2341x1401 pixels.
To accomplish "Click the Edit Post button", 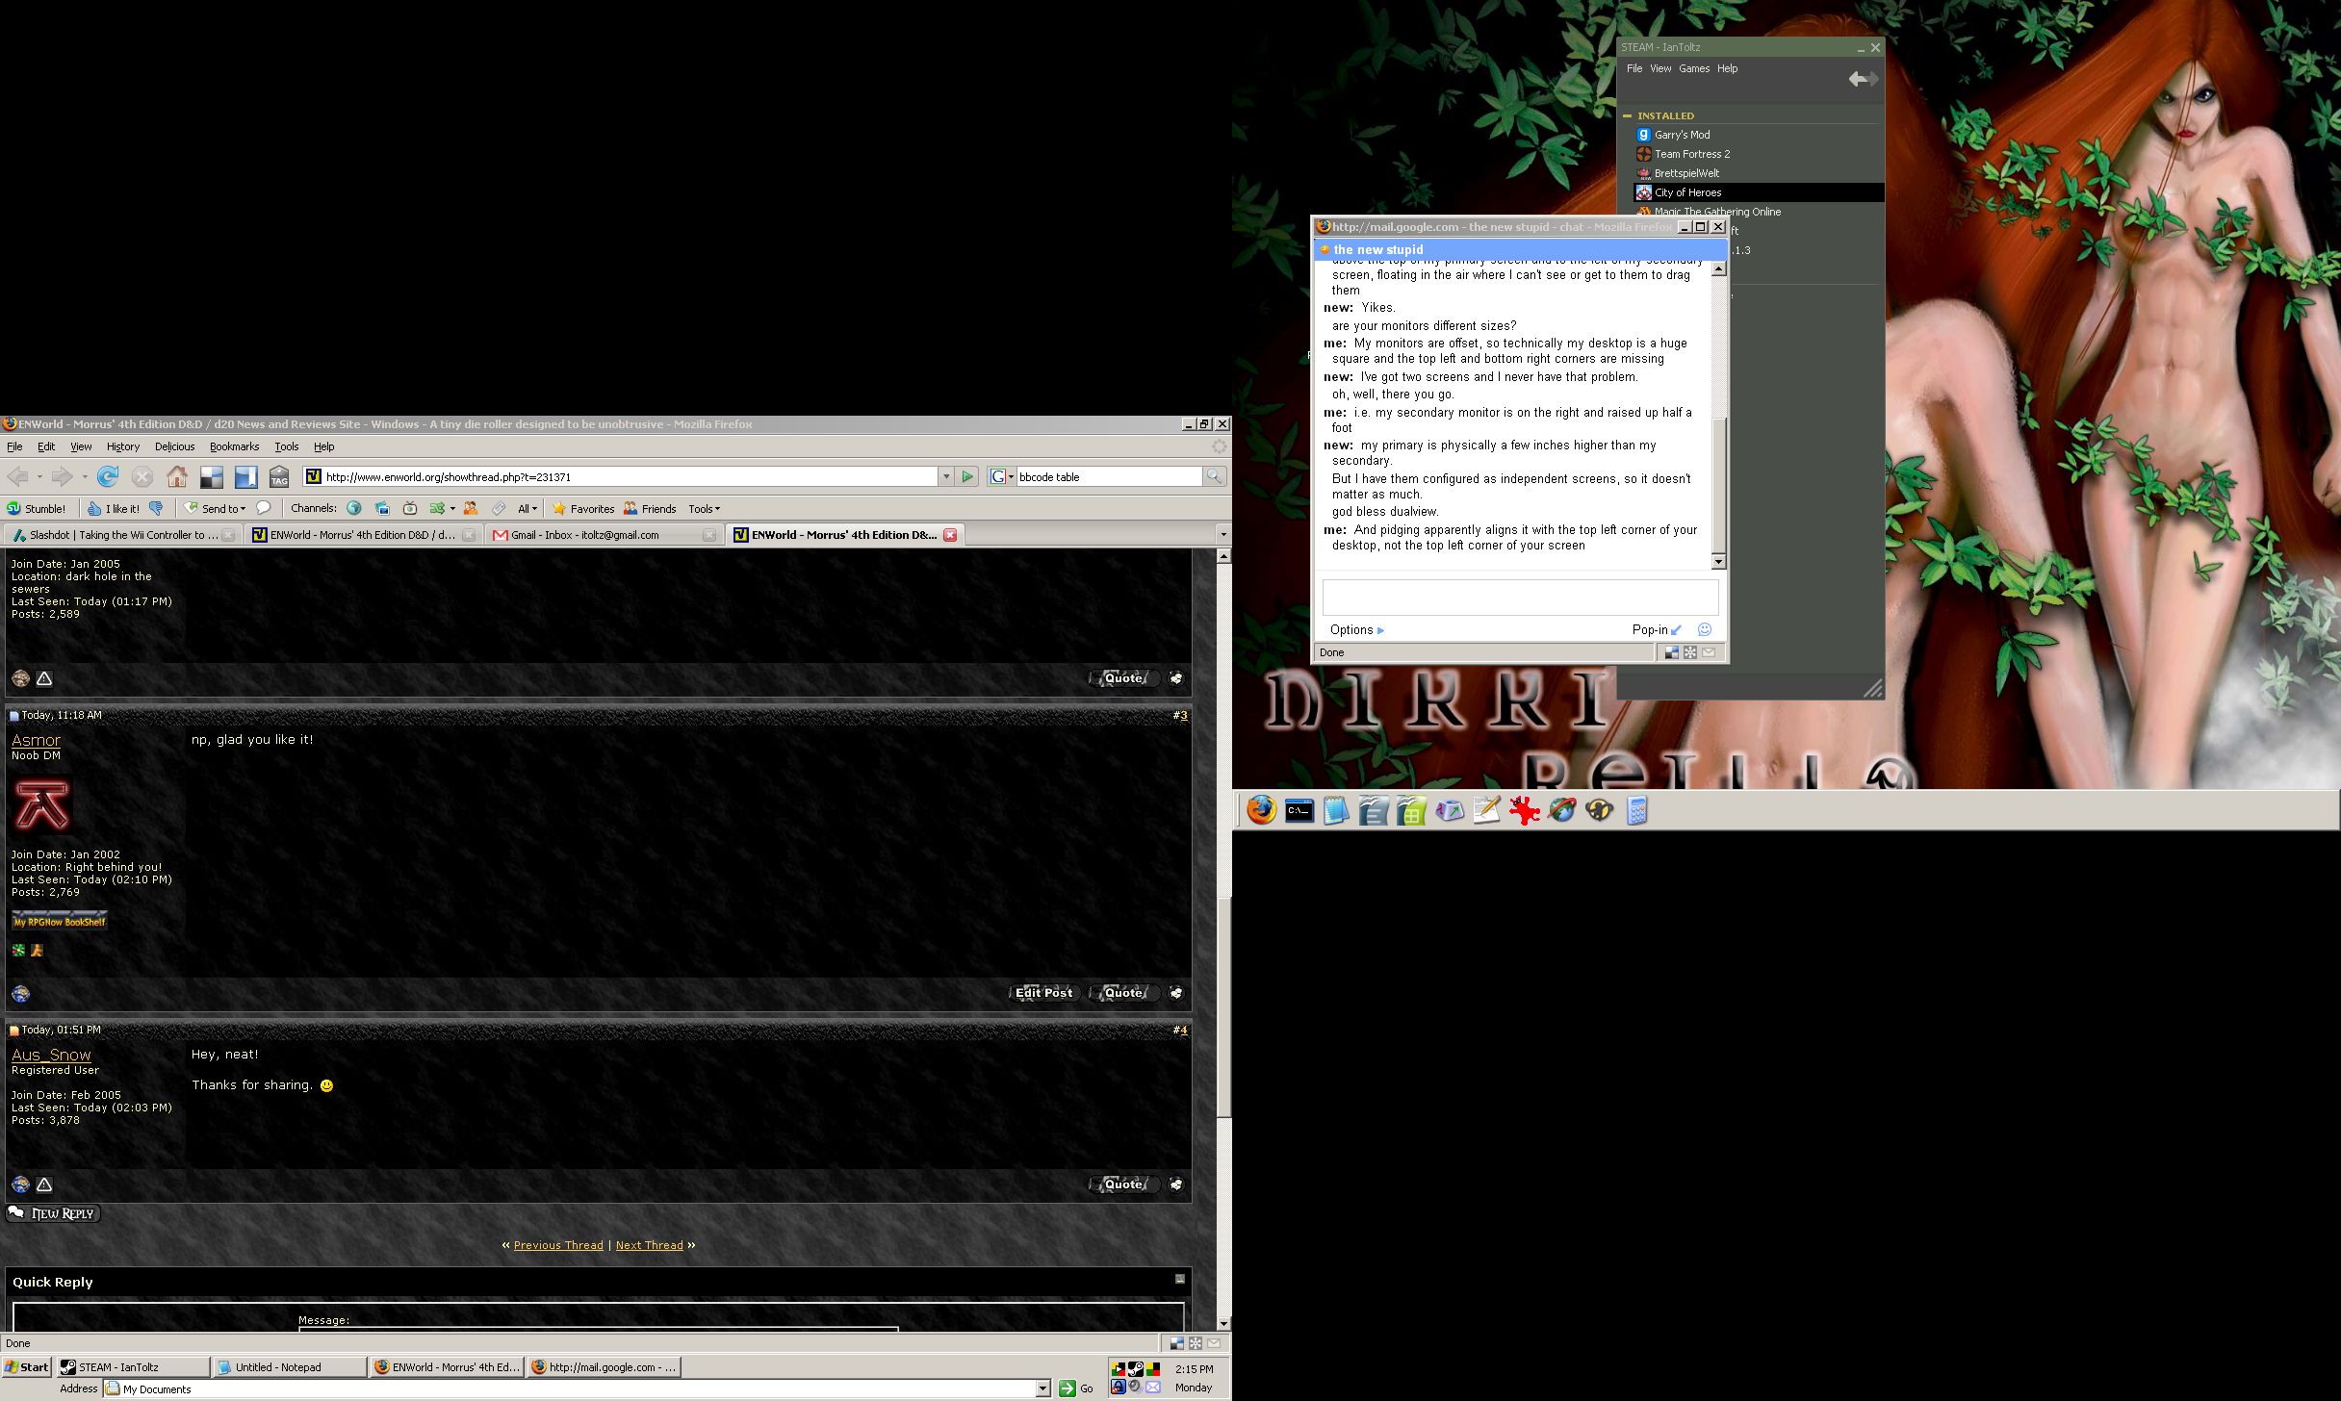I will pyautogui.click(x=1043, y=993).
